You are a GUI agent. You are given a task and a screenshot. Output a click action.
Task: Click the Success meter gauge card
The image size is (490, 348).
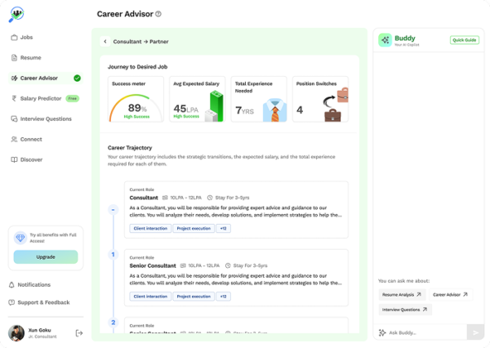tap(136, 100)
